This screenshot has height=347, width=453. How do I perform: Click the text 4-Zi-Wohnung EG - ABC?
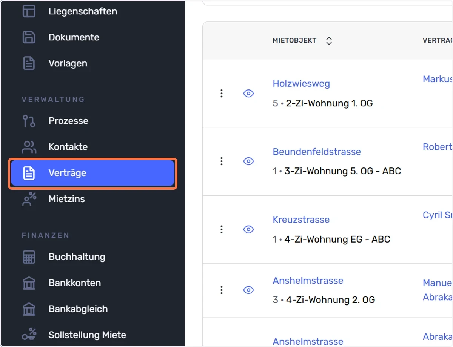click(x=337, y=239)
